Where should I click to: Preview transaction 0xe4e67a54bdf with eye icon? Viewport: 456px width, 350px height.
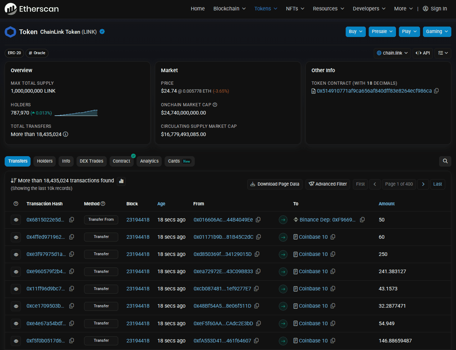[16, 323]
